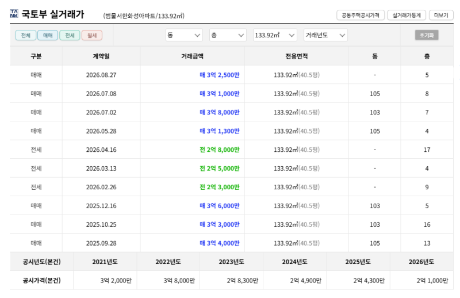Select contract date 2026.08.27

pyautogui.click(x=101, y=75)
